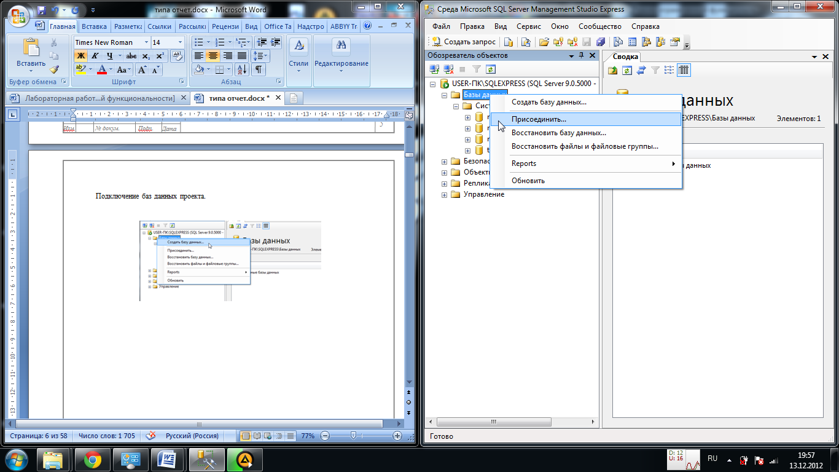Open Word help question mark icon
Screen dimensions: 839x472
(367, 26)
